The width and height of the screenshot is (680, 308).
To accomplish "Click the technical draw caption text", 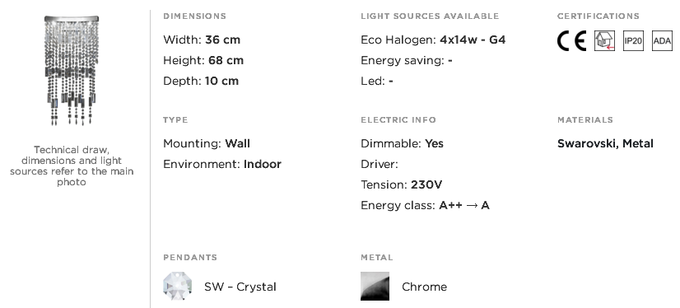I will tap(72, 166).
